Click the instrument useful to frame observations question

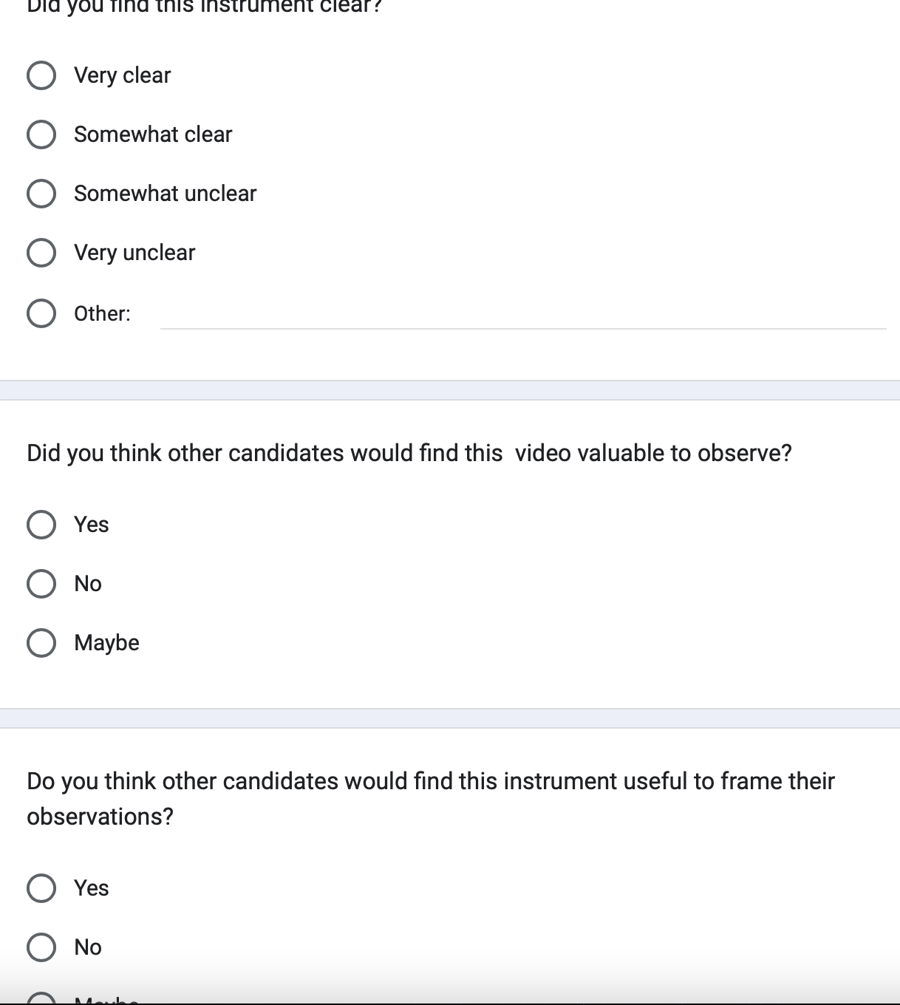(431, 799)
